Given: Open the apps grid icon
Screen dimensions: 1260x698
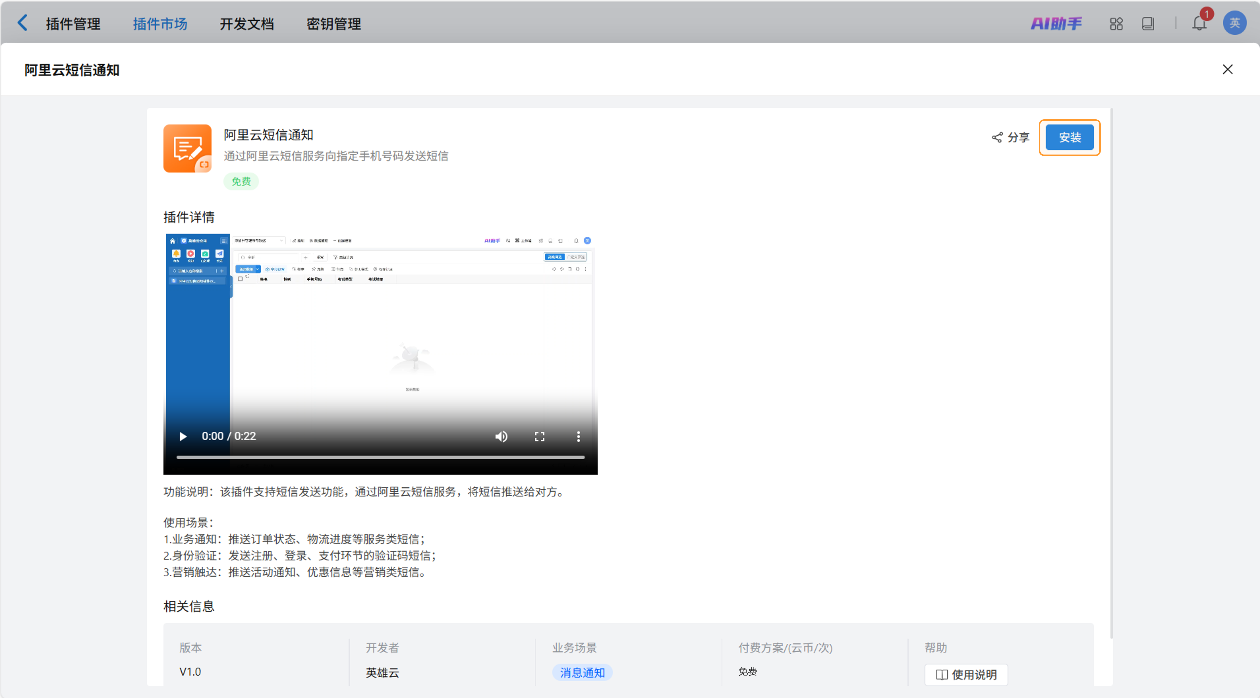Looking at the screenshot, I should point(1116,23).
